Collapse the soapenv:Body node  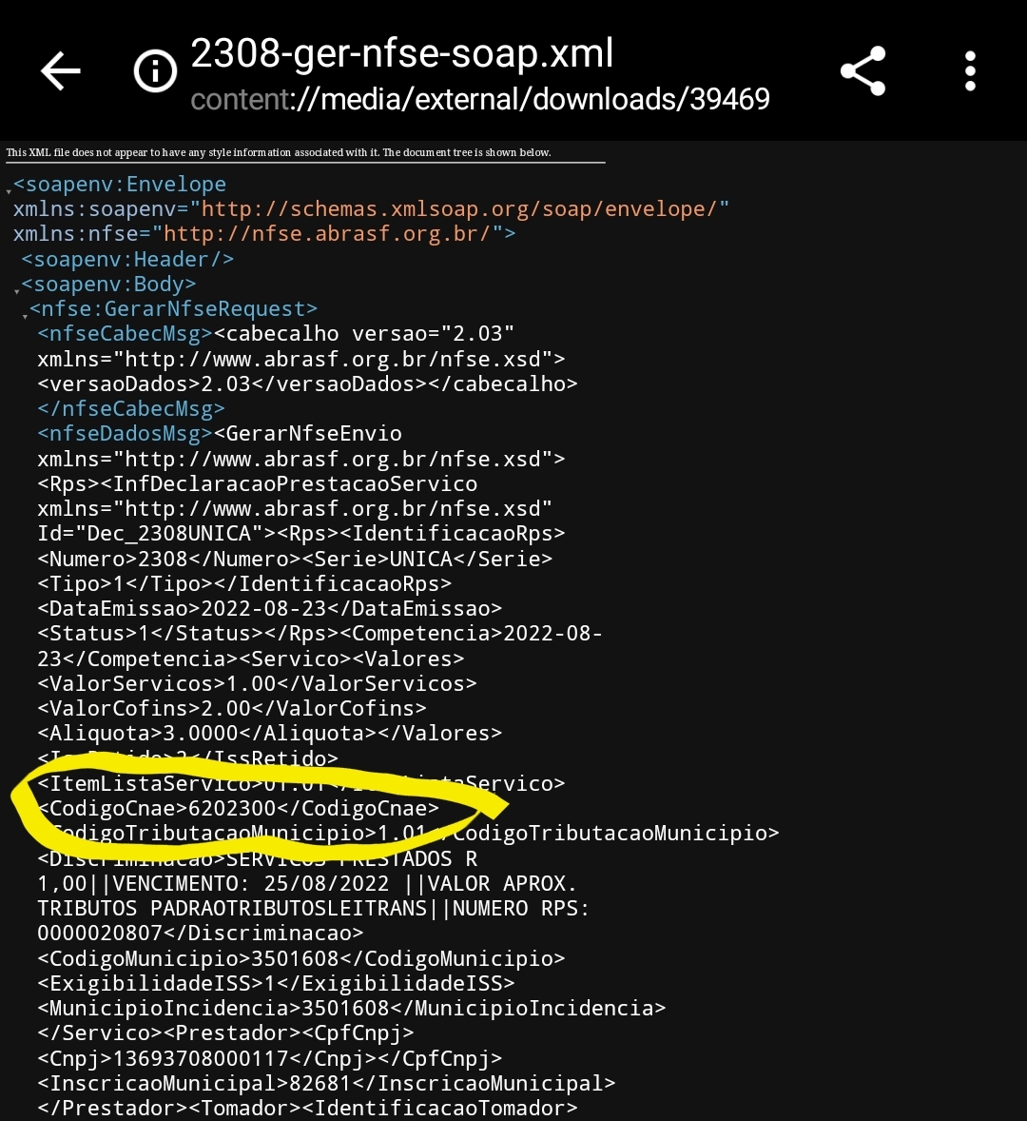16,291
